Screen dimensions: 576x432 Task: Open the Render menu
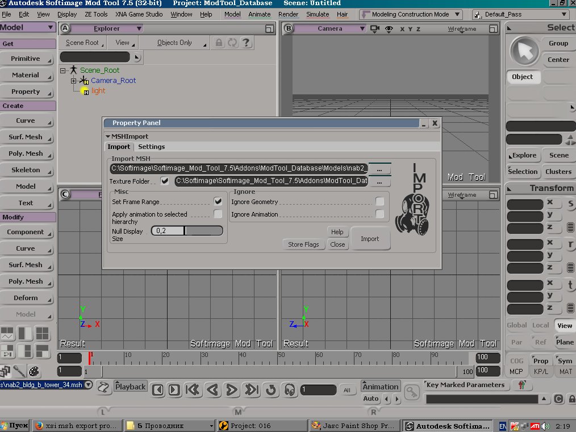pyautogui.click(x=288, y=14)
